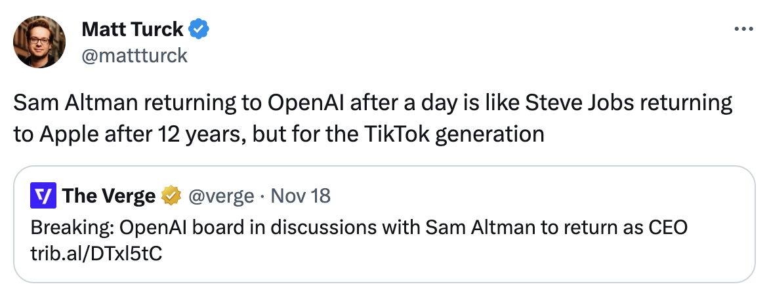769x299 pixels.
Task: Click "Apple" in the main tweet text
Action: pos(66,134)
